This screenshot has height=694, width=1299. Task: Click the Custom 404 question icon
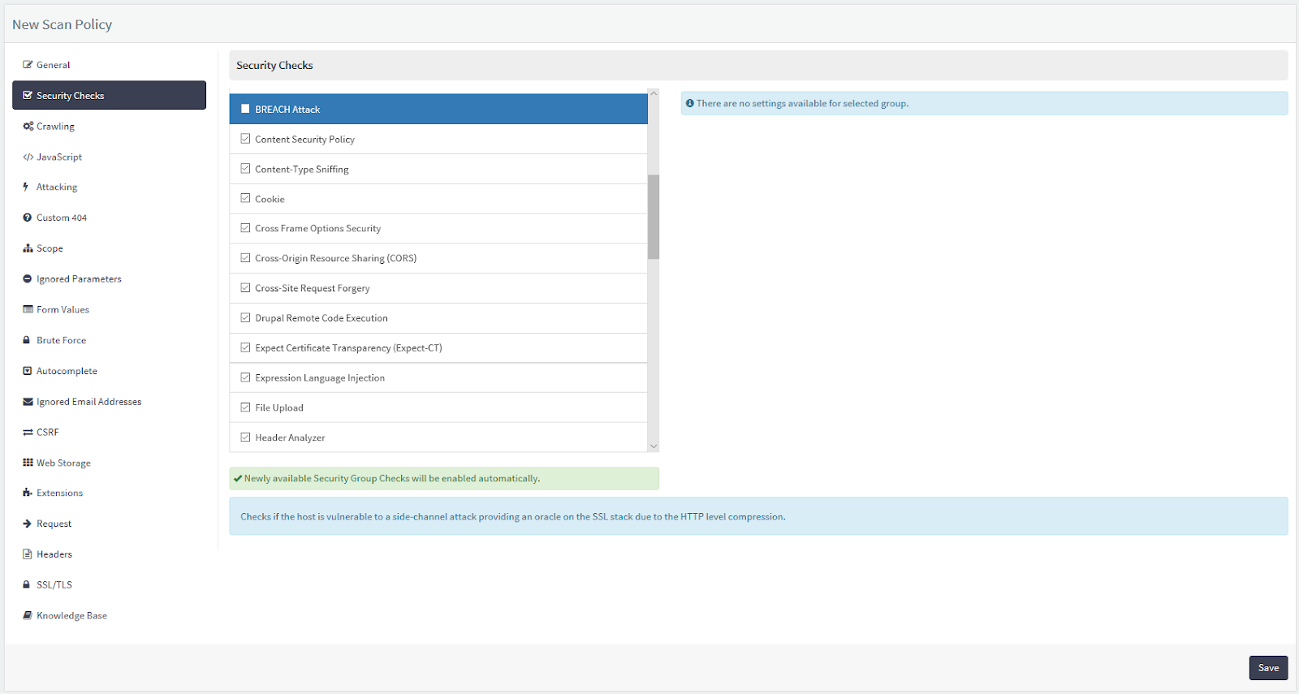pyautogui.click(x=28, y=218)
